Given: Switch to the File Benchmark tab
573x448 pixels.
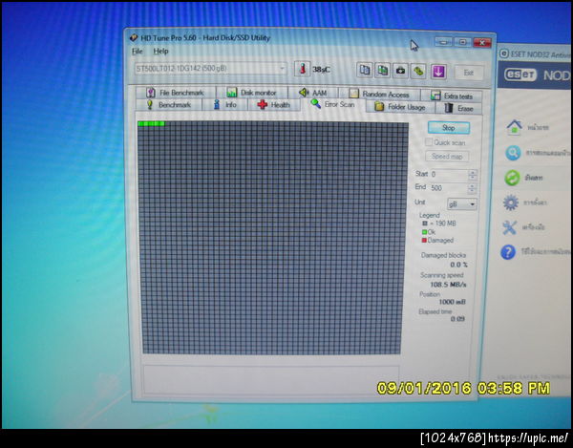Looking at the screenshot, I should [176, 93].
